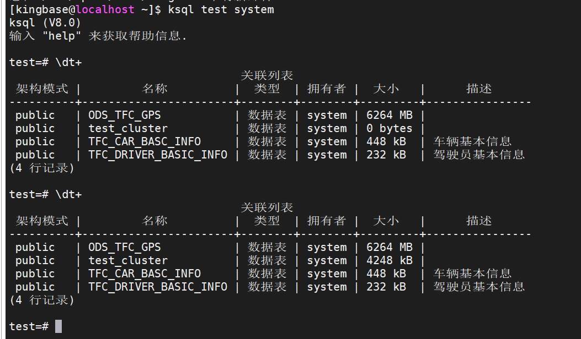The image size is (581, 339).
Task: Click the "4248 kB" size value
Action: tap(390, 260)
